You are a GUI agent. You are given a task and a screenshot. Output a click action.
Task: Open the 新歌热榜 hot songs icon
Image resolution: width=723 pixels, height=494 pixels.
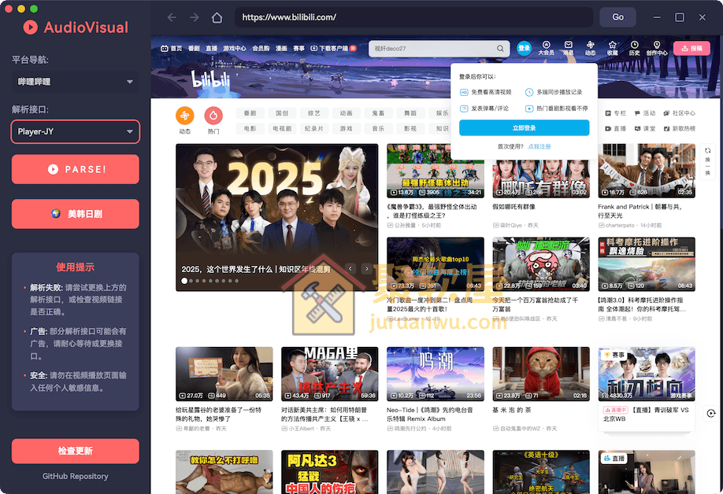(x=684, y=127)
